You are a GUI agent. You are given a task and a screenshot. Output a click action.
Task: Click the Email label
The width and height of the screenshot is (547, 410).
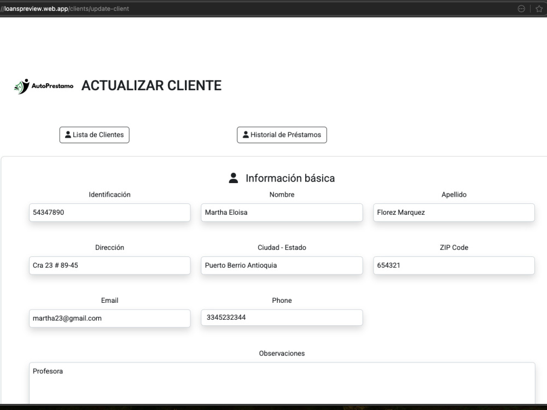(109, 301)
